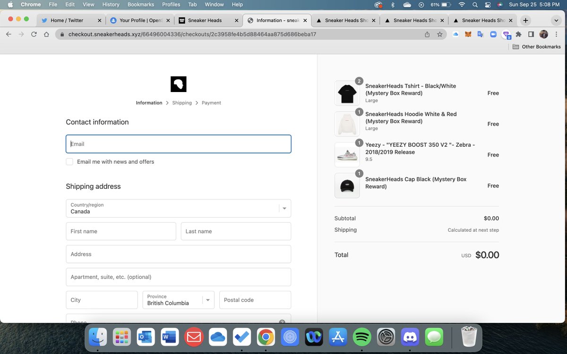Open the File menu
This screenshot has width=567, height=354.
point(53,5)
